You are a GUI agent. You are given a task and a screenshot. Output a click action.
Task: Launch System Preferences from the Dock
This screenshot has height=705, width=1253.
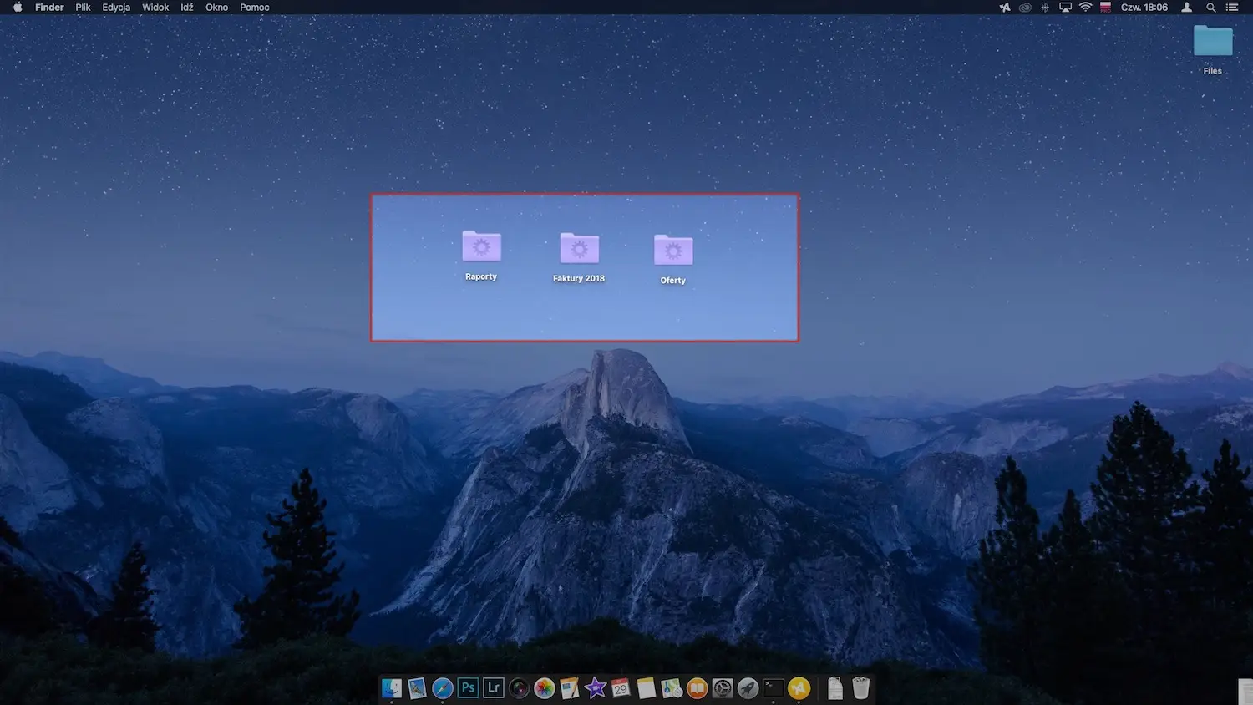tap(722, 687)
